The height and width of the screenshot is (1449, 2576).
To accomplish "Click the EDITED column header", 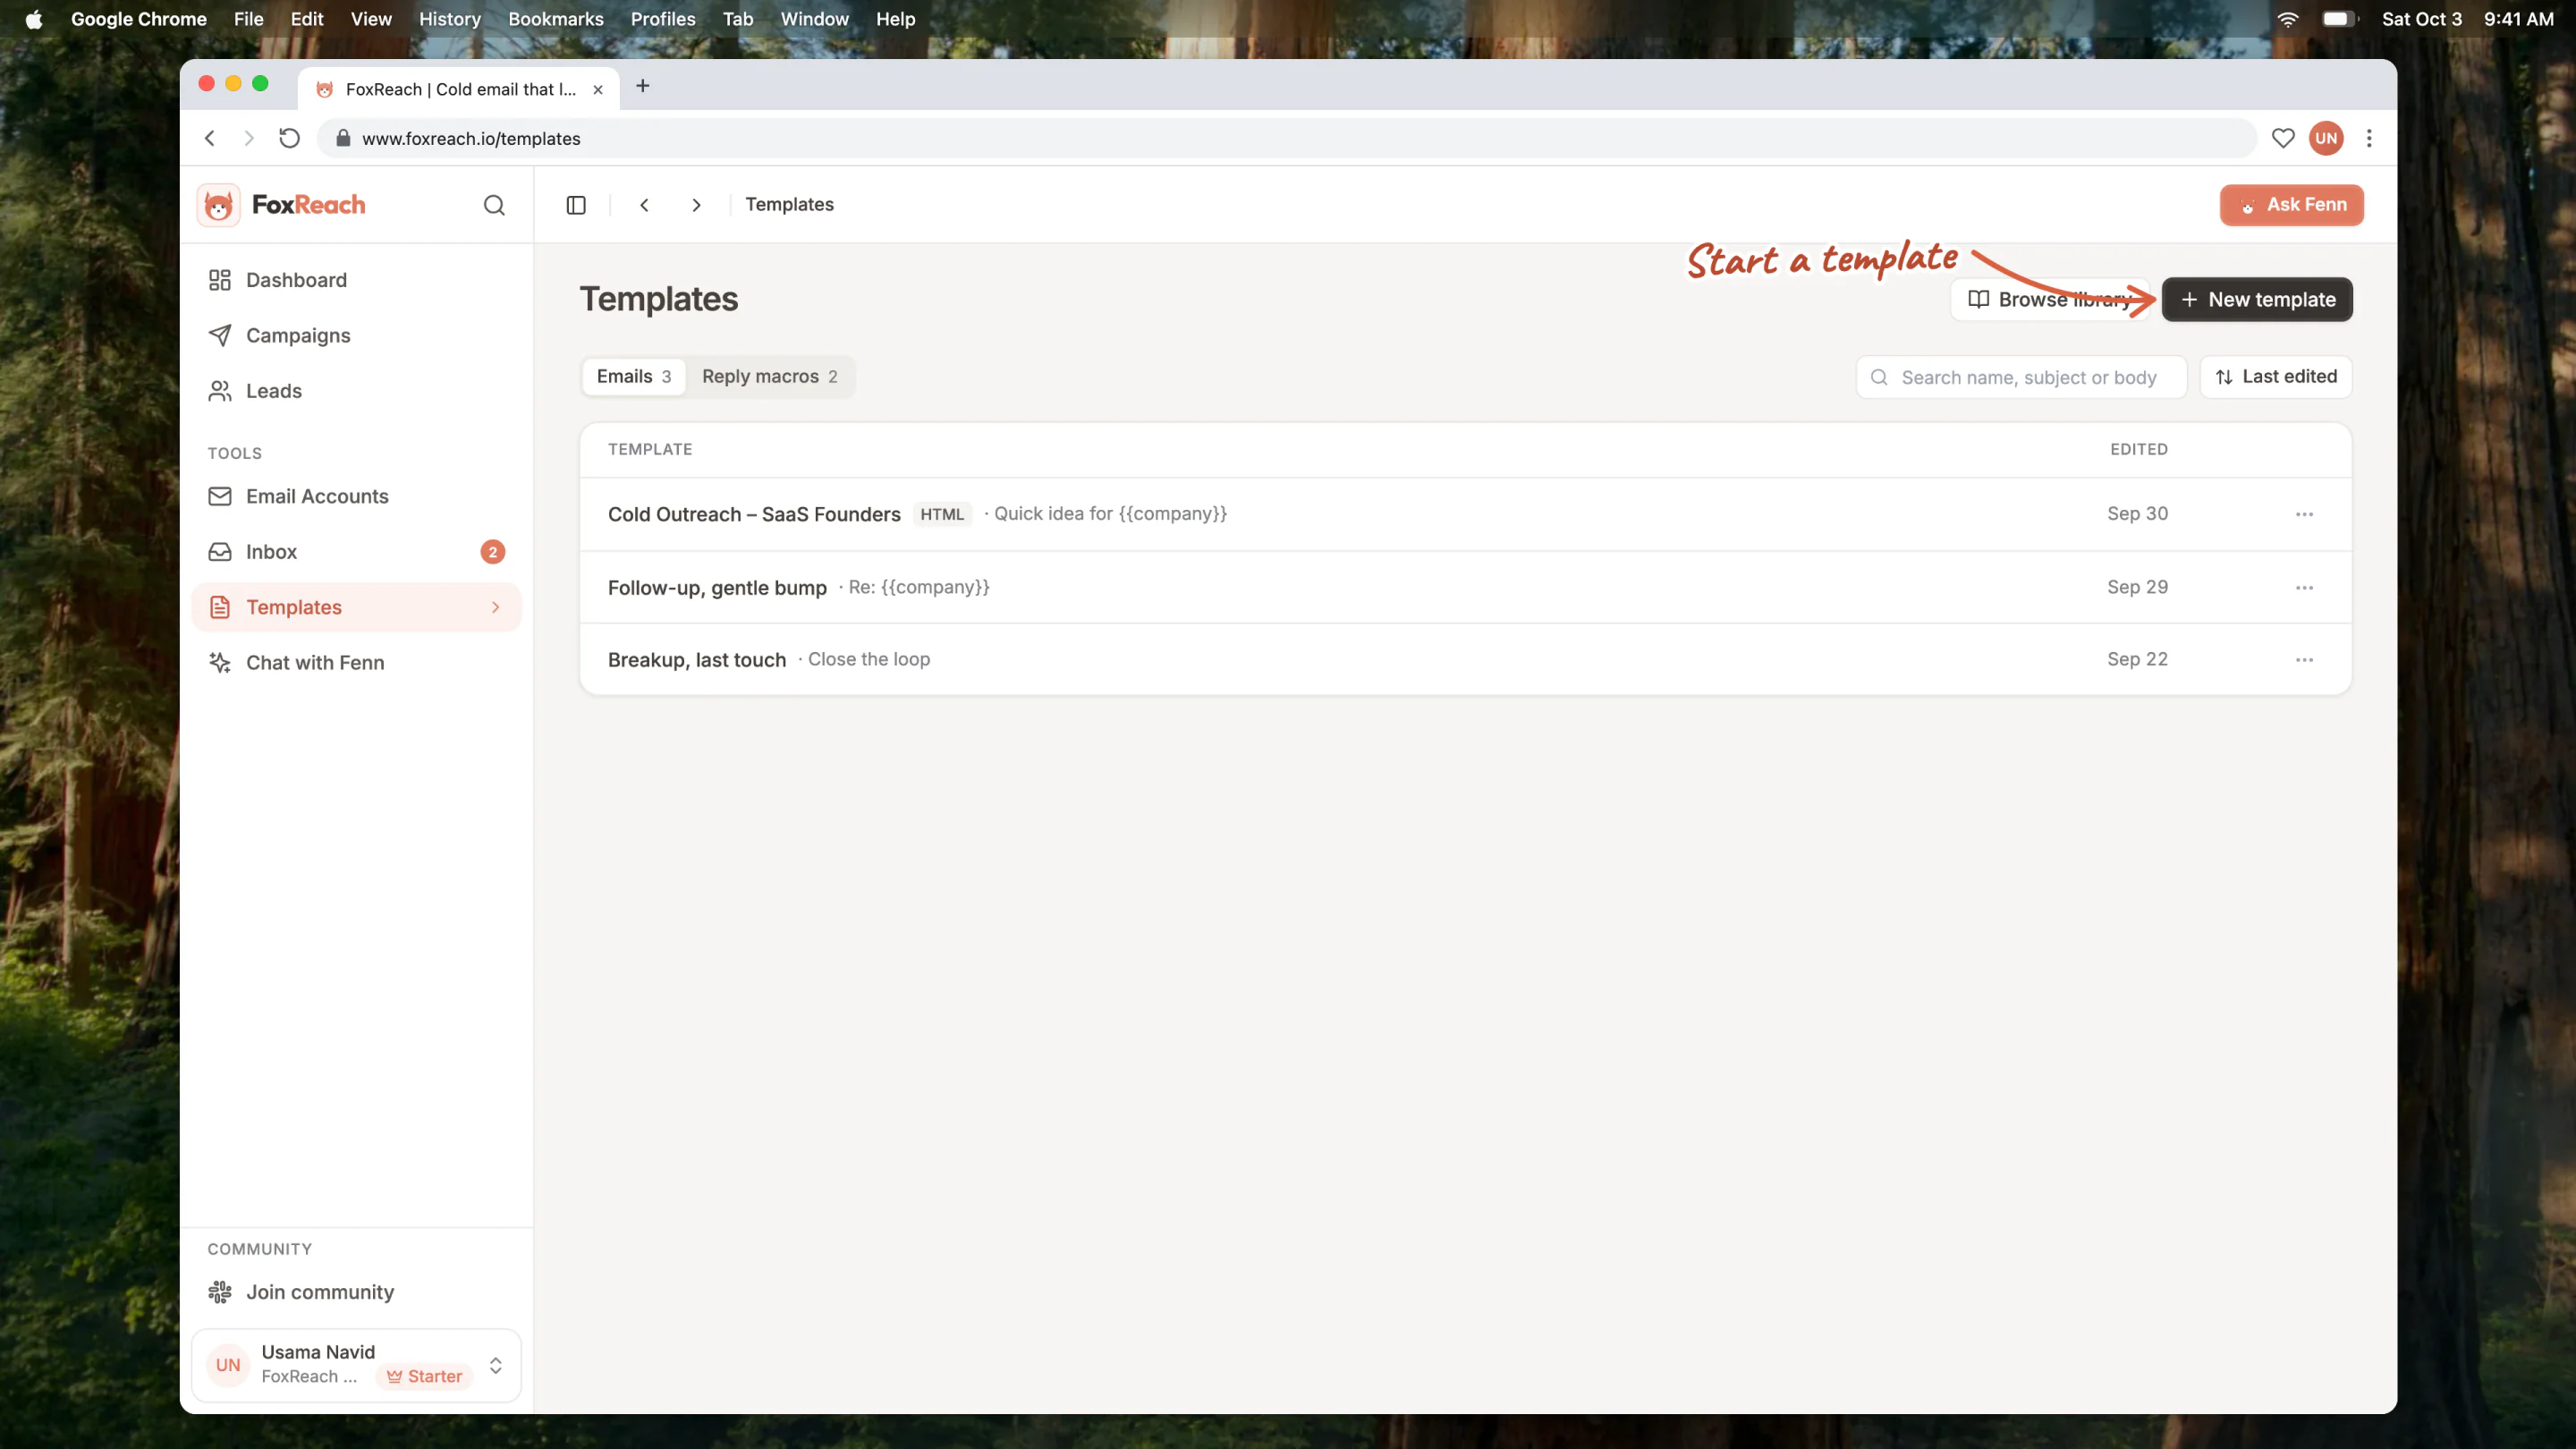I will [2139, 450].
